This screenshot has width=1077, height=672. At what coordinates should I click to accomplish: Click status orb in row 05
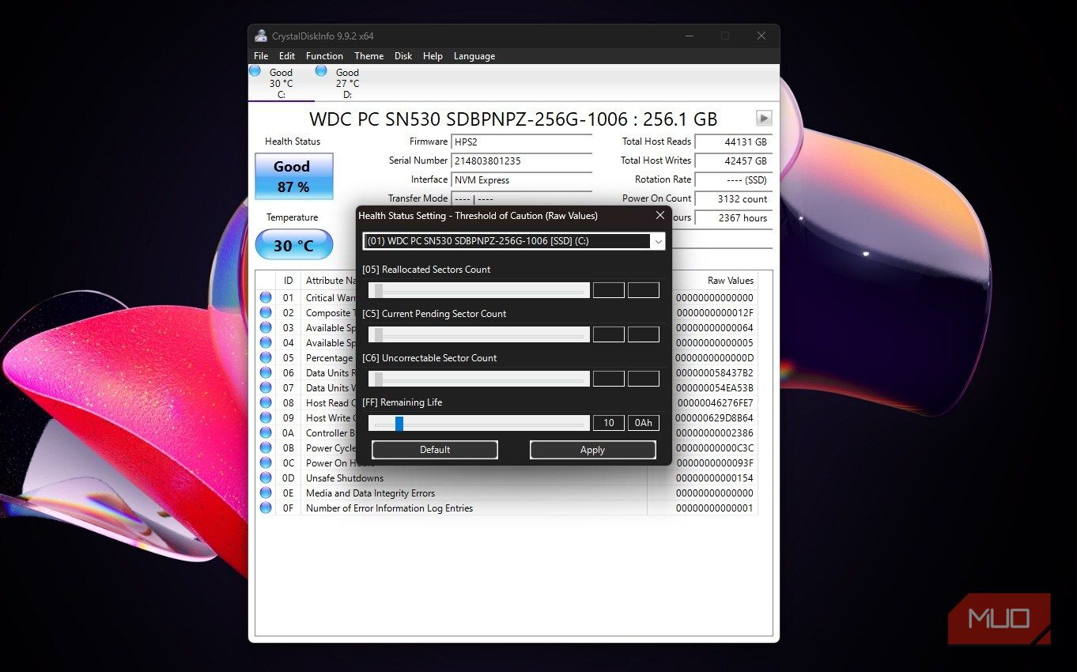click(x=266, y=358)
